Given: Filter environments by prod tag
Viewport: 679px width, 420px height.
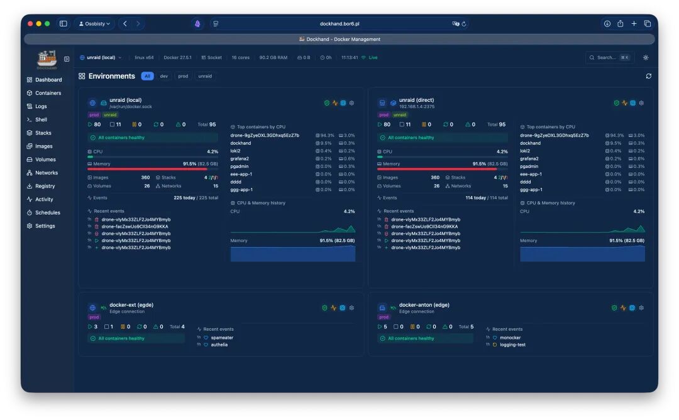Looking at the screenshot, I should (x=183, y=76).
